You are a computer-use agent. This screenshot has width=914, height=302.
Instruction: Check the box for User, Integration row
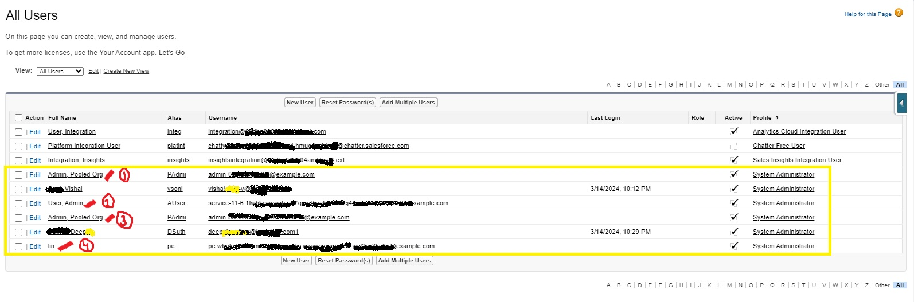click(18, 132)
